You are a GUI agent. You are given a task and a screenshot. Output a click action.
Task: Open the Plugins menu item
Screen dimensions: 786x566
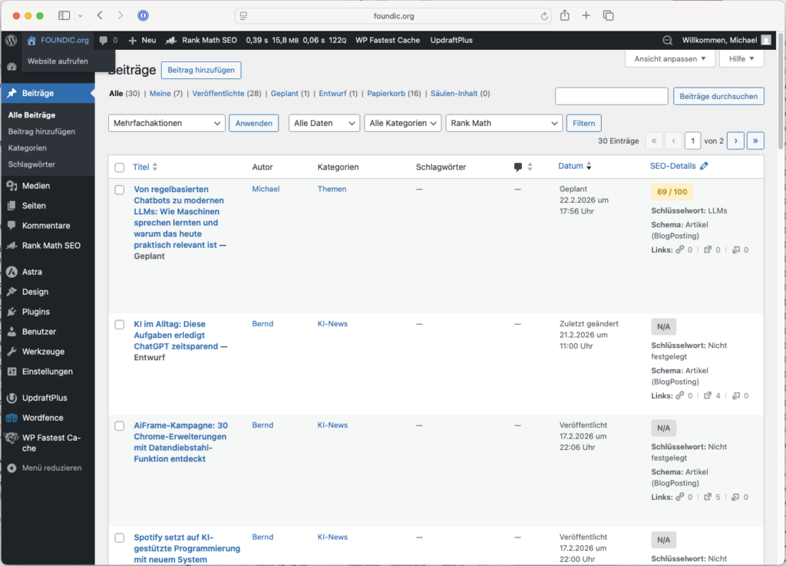(x=35, y=312)
